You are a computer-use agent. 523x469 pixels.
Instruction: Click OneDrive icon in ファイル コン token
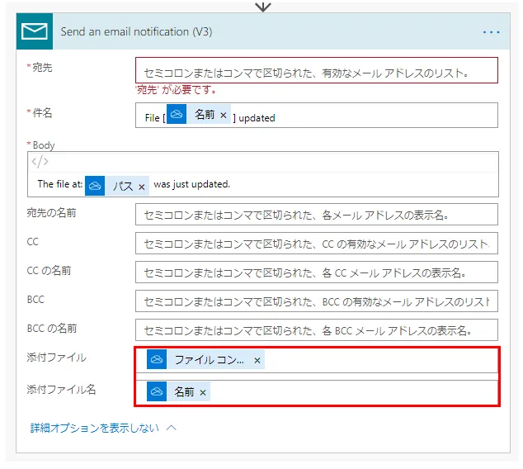coord(157,360)
